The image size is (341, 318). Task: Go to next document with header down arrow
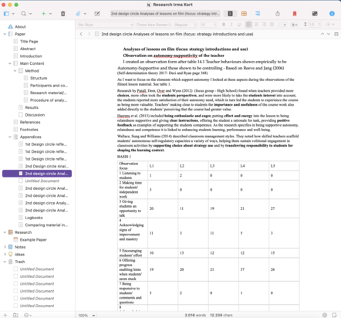pos(329,34)
